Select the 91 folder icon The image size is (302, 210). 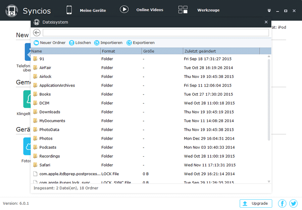tap(35, 59)
